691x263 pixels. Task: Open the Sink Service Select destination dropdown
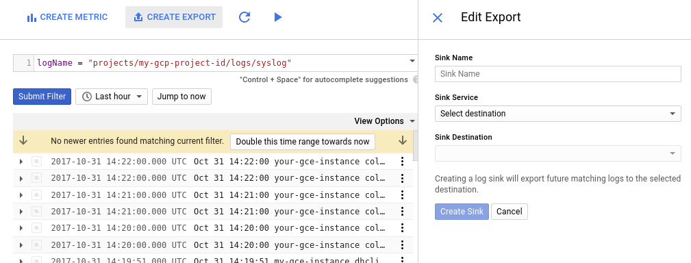(x=558, y=114)
